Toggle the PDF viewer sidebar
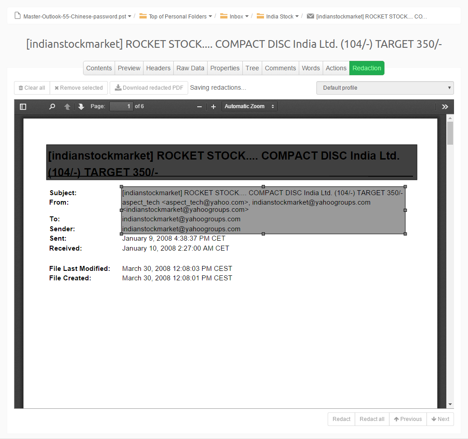The height and width of the screenshot is (439, 468). click(23, 107)
